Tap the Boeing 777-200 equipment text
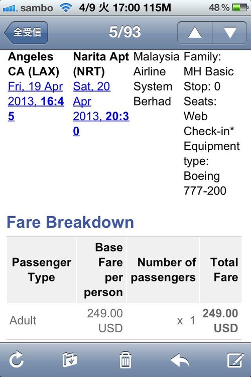The width and height of the screenshot is (251, 377). (x=205, y=183)
